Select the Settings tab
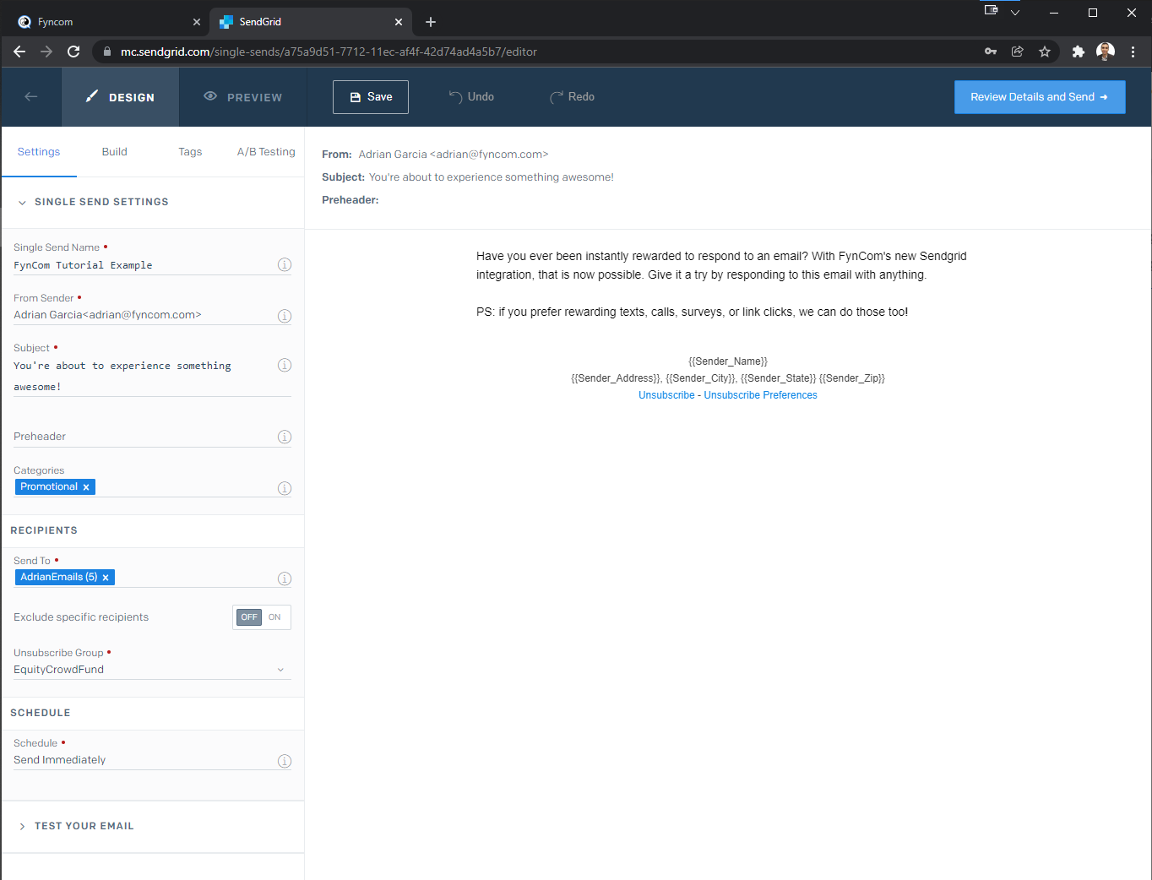The height and width of the screenshot is (880, 1152). coord(39,152)
